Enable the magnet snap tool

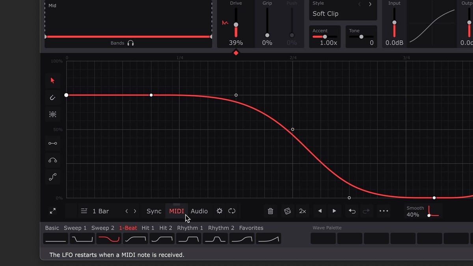coord(52,98)
